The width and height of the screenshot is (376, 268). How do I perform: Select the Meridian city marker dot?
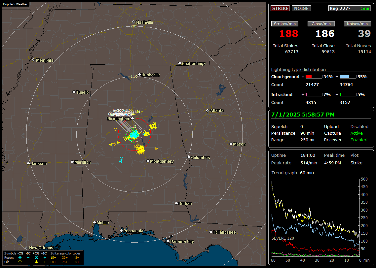tap(72, 162)
